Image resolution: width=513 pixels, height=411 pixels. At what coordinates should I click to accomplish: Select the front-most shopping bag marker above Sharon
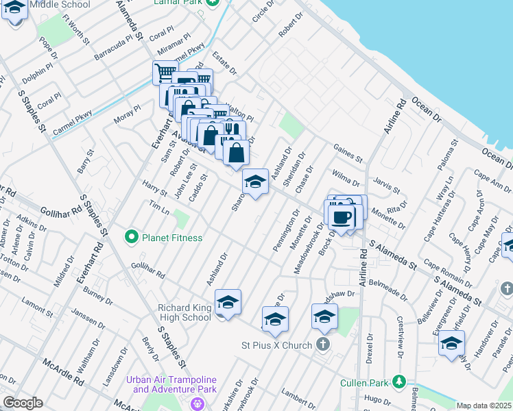[236, 153]
